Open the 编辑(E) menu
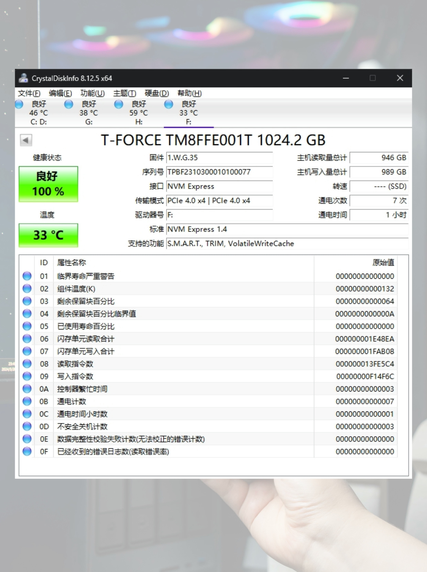This screenshot has height=572, width=427. tap(60, 93)
